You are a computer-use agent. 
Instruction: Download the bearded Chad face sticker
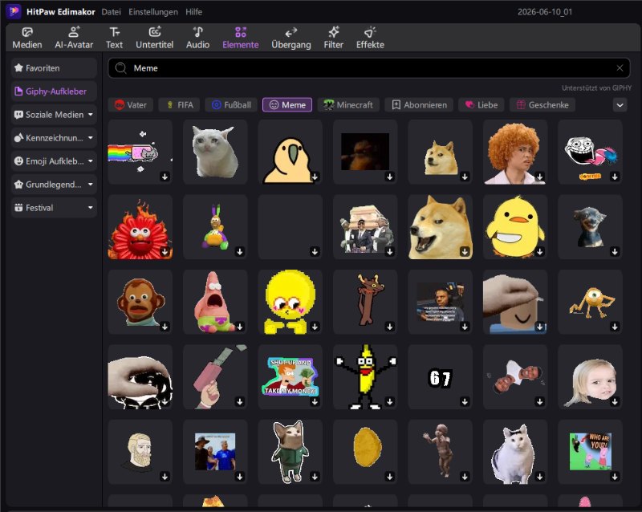165,477
